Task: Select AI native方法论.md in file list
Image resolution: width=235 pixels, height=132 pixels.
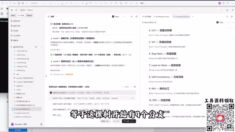Action: click(x=26, y=109)
